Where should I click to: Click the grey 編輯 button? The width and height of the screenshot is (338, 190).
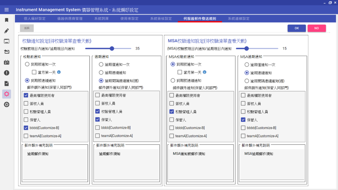(x=27, y=28)
